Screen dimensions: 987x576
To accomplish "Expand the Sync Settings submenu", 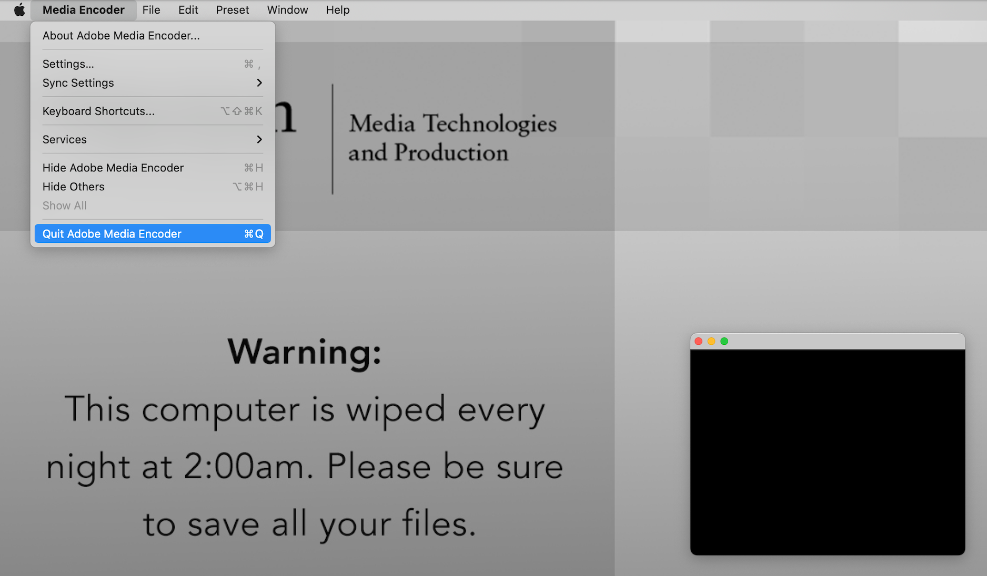I will tap(153, 83).
